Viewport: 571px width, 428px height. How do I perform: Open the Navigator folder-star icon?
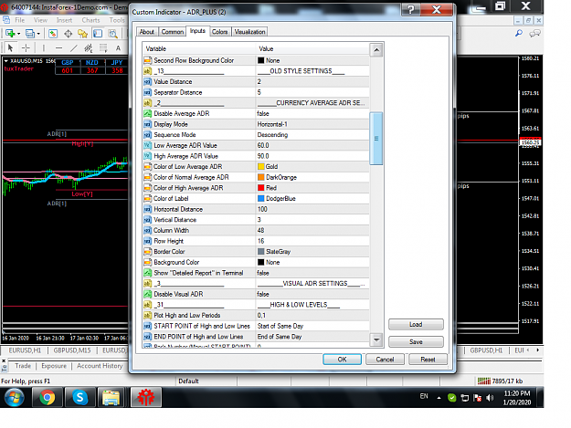(82, 34)
